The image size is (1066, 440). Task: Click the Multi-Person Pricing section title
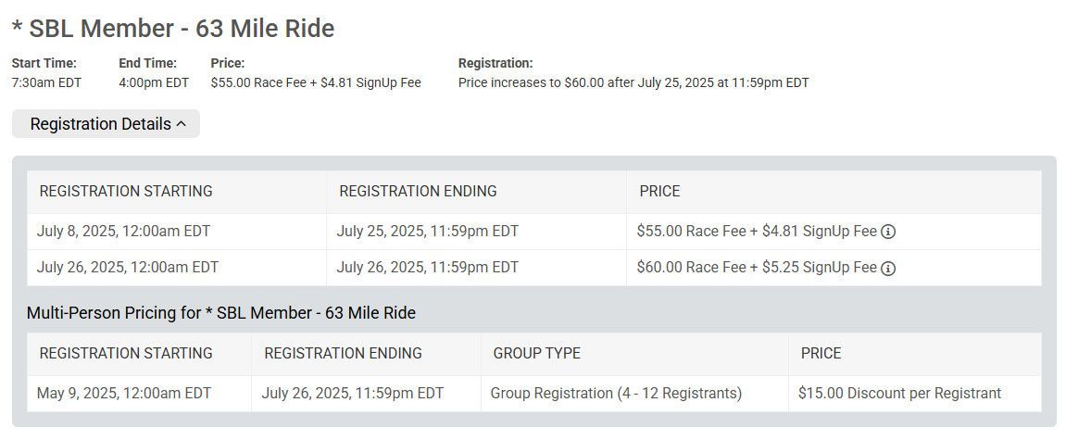point(221,313)
